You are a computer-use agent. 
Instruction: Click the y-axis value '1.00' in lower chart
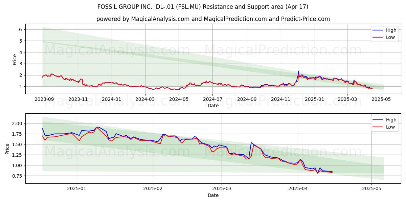[17, 165]
